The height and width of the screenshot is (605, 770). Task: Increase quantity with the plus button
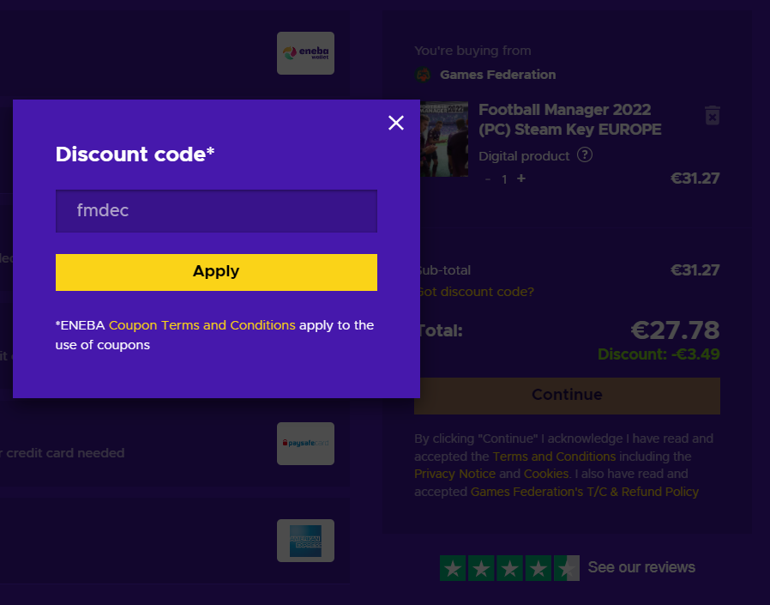(x=521, y=178)
